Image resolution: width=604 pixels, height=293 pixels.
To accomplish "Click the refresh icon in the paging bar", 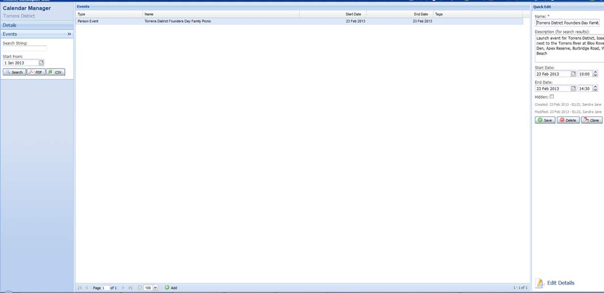I will click(140, 288).
